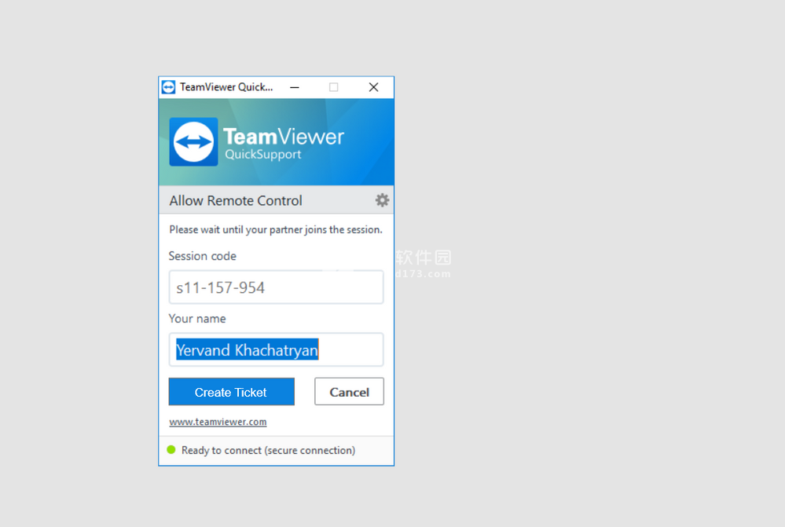Open settings via the gear icon
785x527 pixels.
tap(382, 200)
